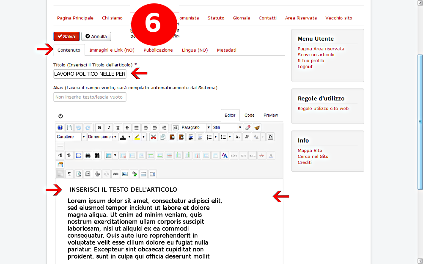Click the printer icon

(88, 156)
